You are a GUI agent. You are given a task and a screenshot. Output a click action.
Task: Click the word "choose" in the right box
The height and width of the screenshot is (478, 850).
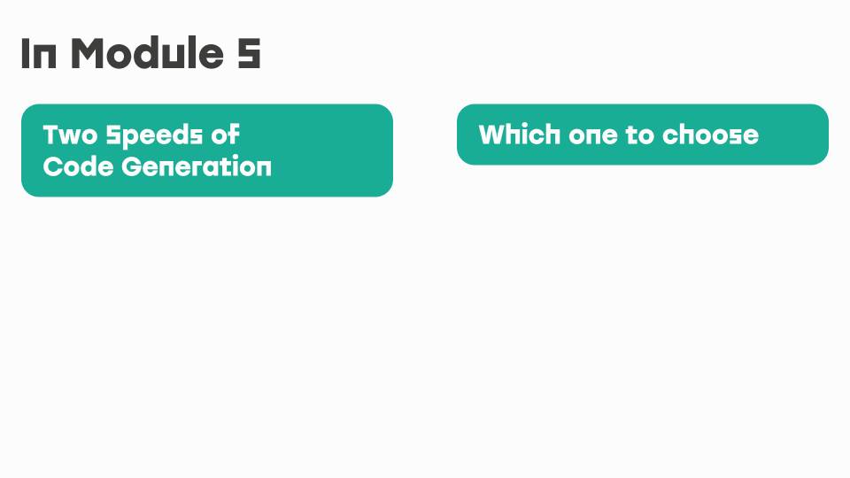click(711, 135)
